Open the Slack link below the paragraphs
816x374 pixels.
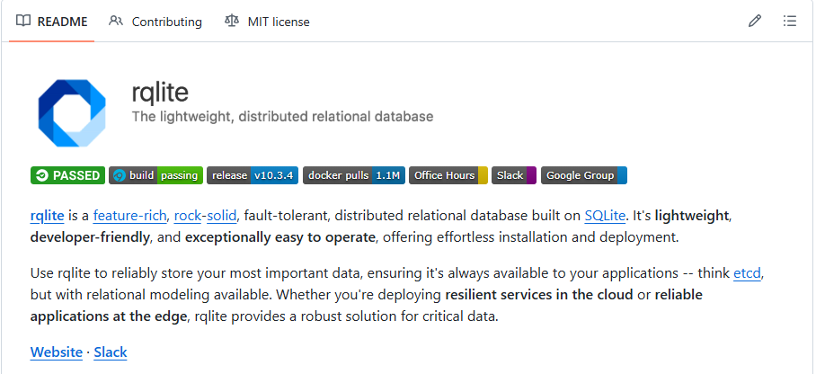click(111, 352)
